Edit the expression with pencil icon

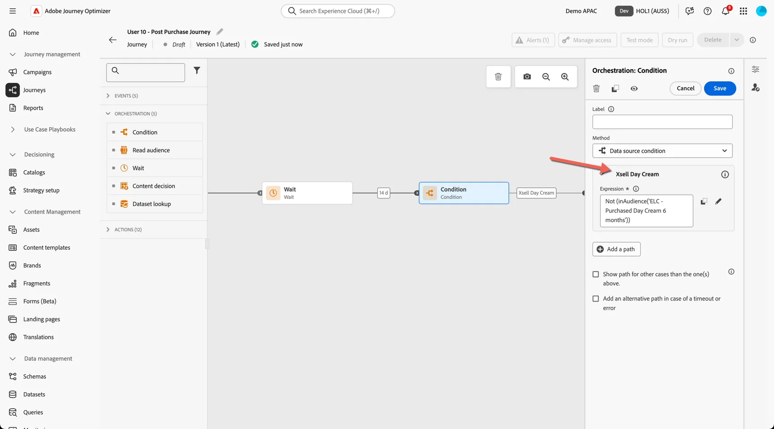718,202
